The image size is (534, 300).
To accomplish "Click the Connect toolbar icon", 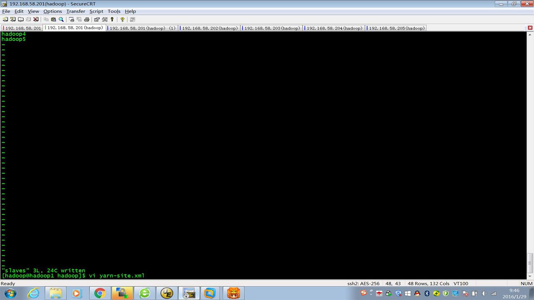I will [5, 19].
